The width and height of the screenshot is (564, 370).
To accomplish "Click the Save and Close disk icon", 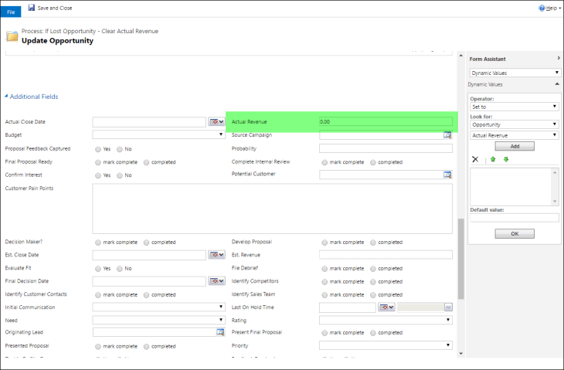I will pyautogui.click(x=32, y=8).
